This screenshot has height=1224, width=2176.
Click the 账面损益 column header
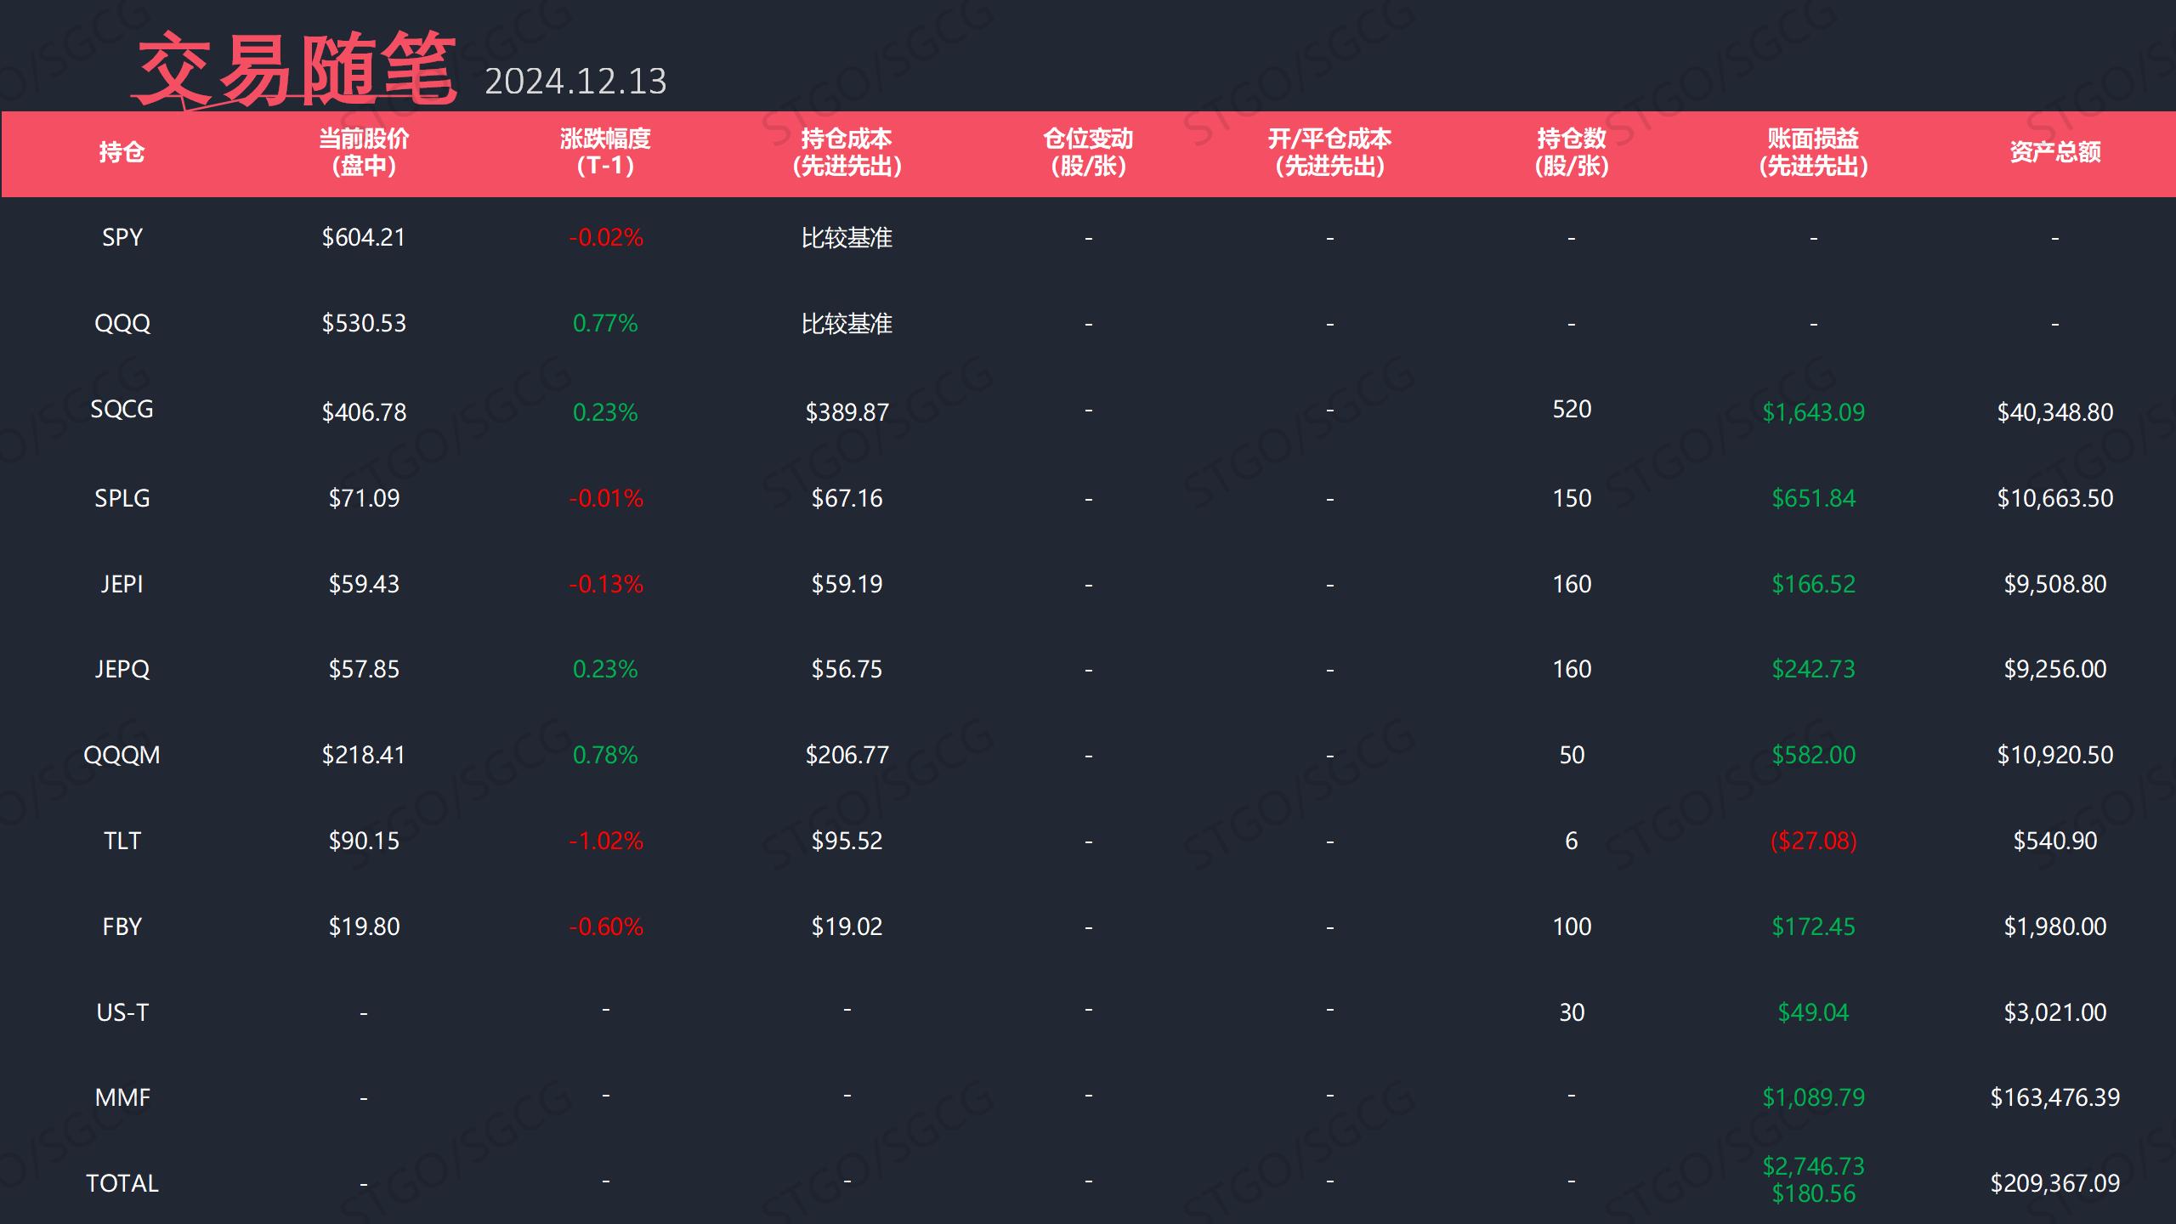click(x=1813, y=152)
